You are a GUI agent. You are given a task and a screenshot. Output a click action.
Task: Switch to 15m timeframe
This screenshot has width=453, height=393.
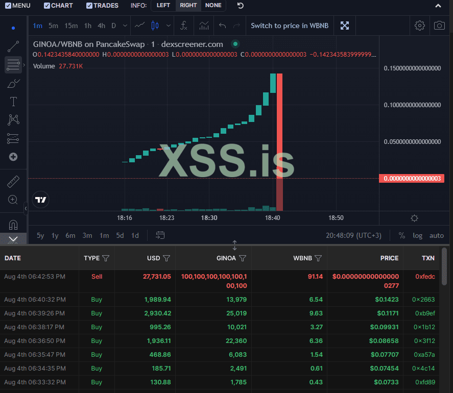tap(71, 26)
